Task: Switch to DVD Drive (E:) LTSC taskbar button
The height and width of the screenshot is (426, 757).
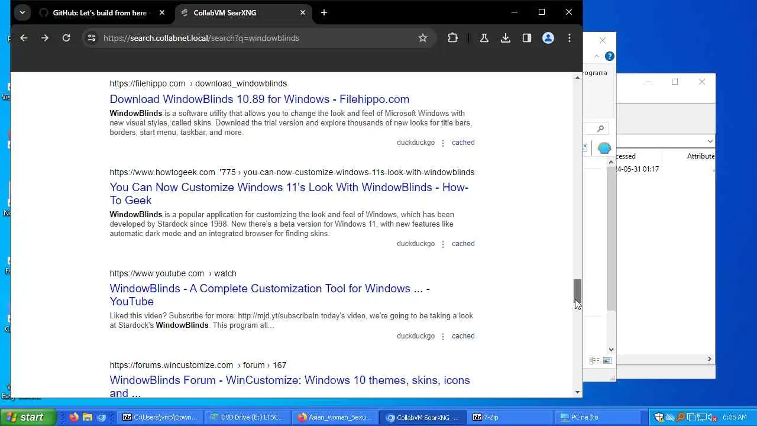Action: coord(248,417)
